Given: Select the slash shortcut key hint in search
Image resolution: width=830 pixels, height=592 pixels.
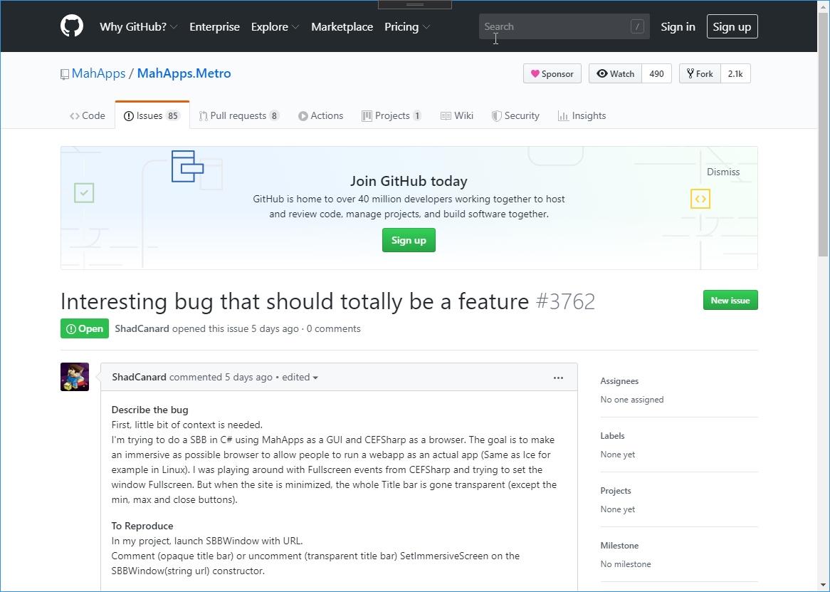Looking at the screenshot, I should [x=637, y=26].
